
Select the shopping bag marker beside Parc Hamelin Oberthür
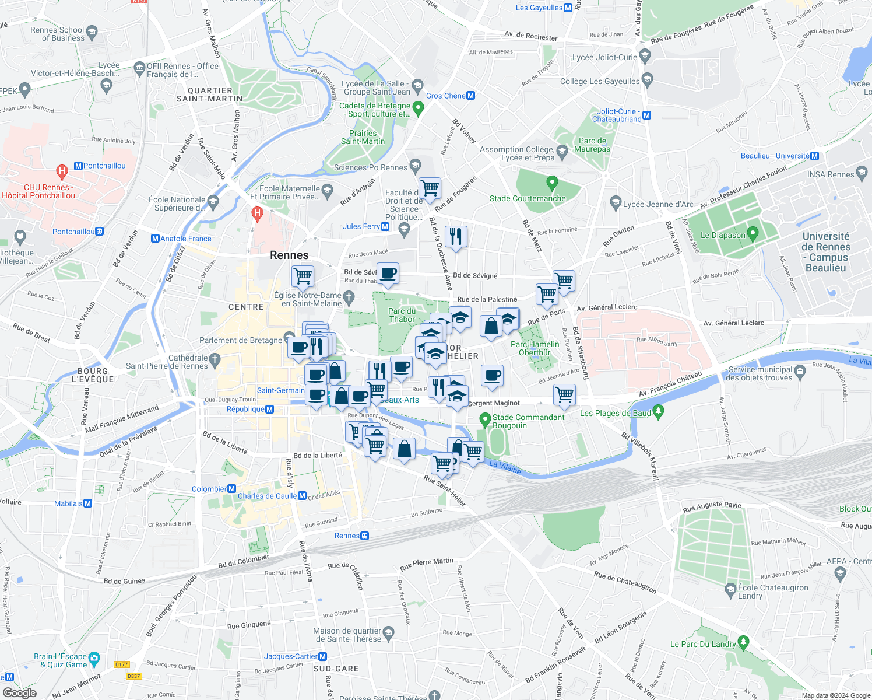[491, 326]
